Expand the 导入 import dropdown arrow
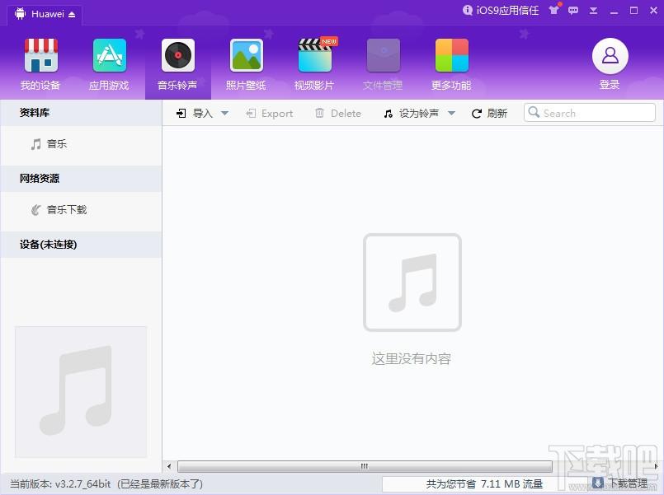664x495 pixels. click(225, 114)
